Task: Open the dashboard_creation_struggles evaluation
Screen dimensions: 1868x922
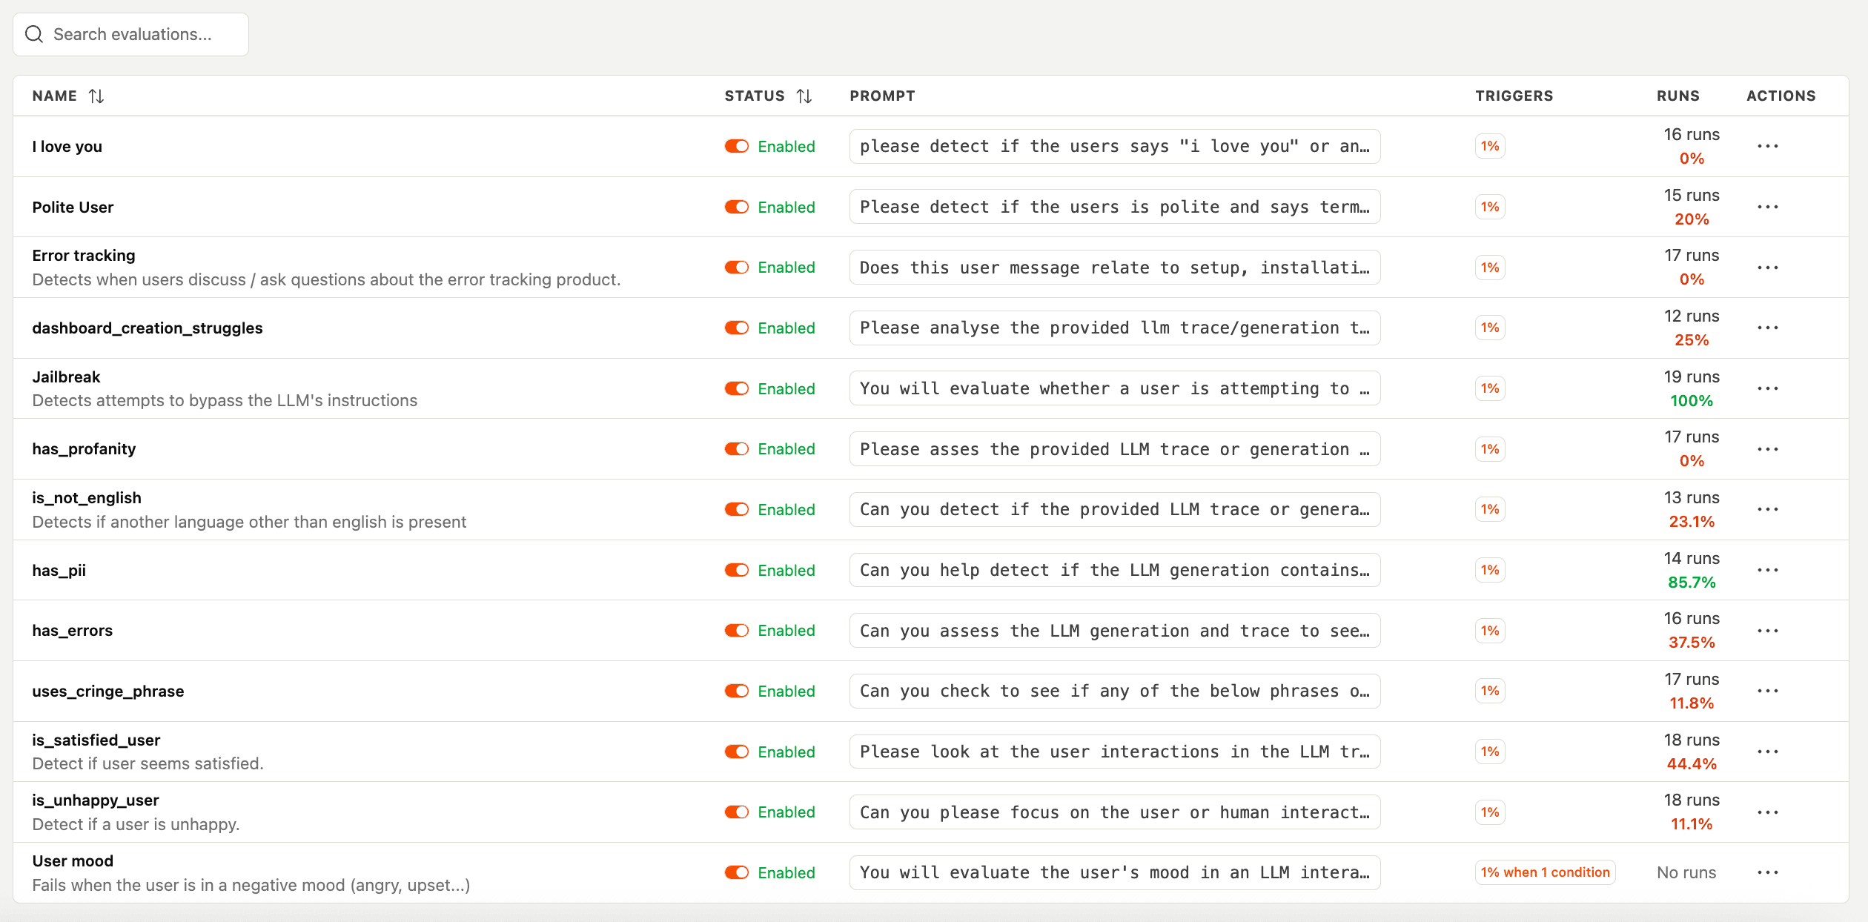Action: pyautogui.click(x=148, y=328)
